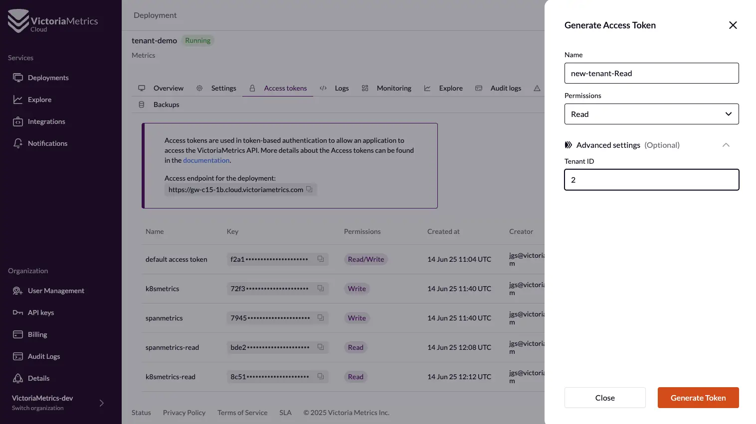This screenshot has width=756, height=424.
Task: Open the Terms of Service link
Action: point(242,413)
